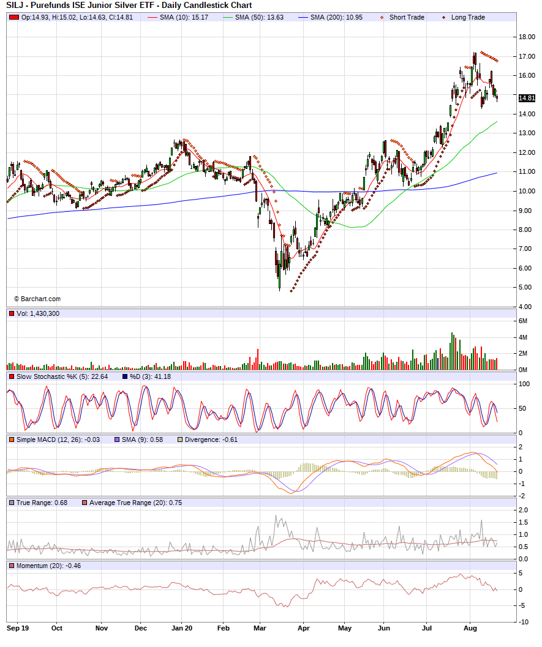Click the 6M volume axis label
The image size is (542, 647).
coord(523,321)
